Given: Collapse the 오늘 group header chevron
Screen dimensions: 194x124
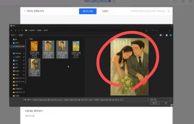Looking at the screenshot, I should coord(28,39).
